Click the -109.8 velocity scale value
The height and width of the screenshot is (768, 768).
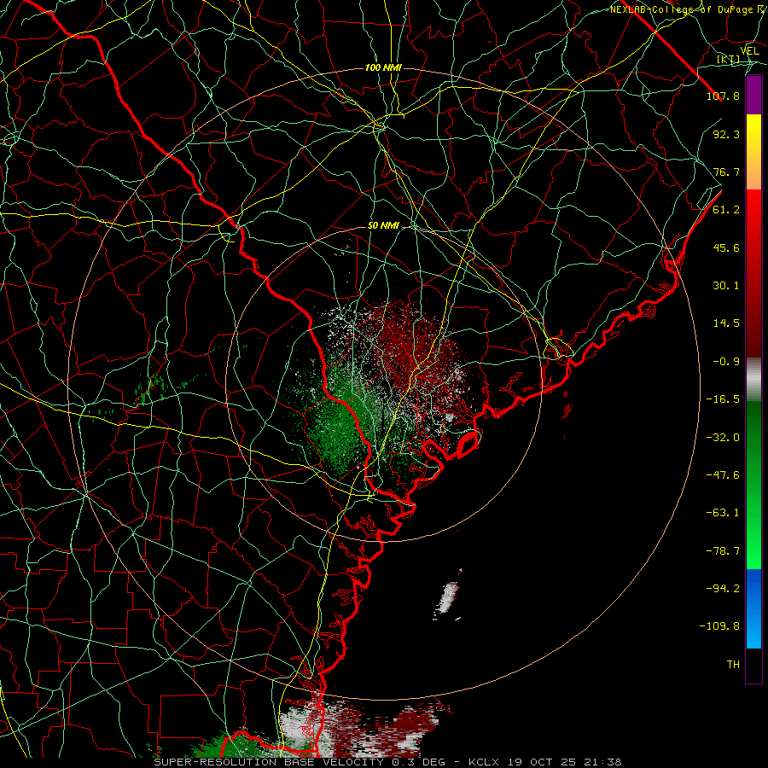[x=719, y=626]
